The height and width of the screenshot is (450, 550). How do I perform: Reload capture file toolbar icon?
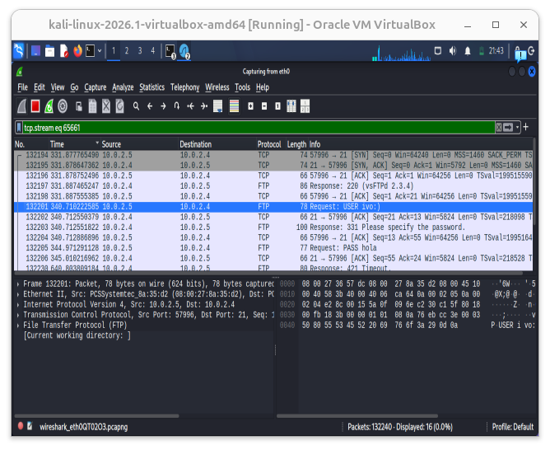click(119, 106)
